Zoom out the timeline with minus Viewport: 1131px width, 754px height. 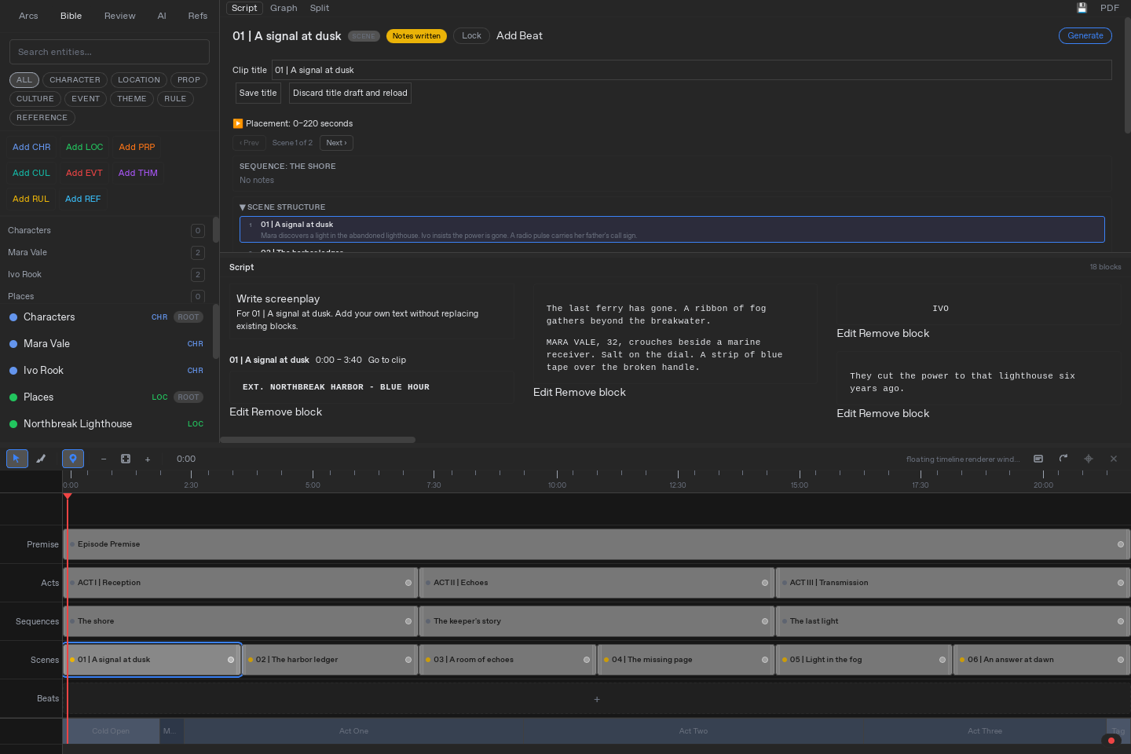pyautogui.click(x=104, y=459)
